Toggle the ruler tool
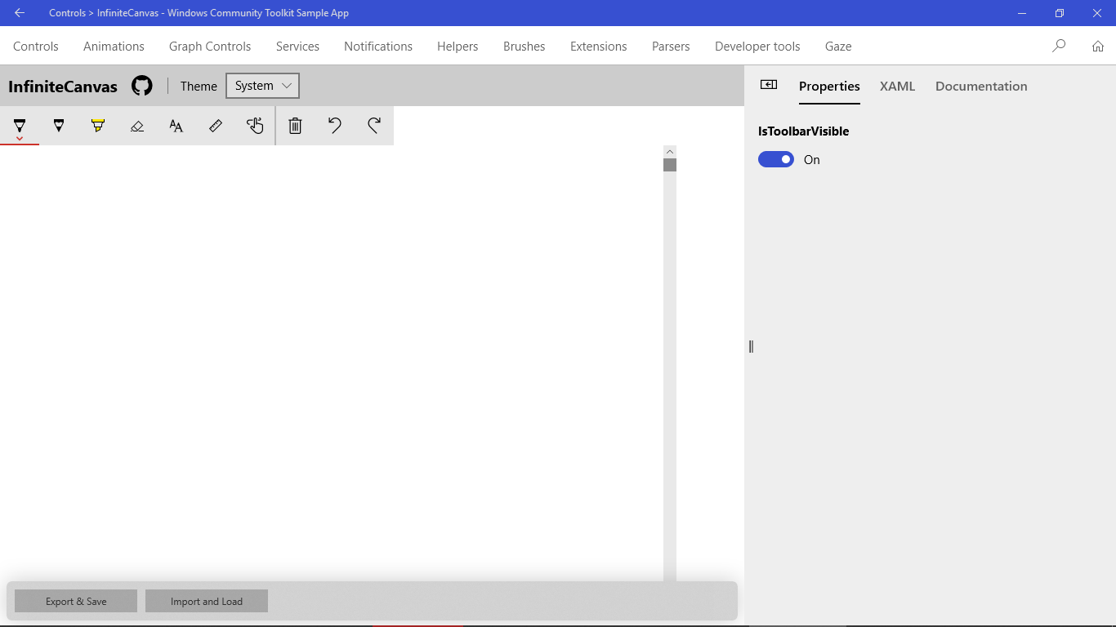1116x627 pixels. pyautogui.click(x=216, y=126)
